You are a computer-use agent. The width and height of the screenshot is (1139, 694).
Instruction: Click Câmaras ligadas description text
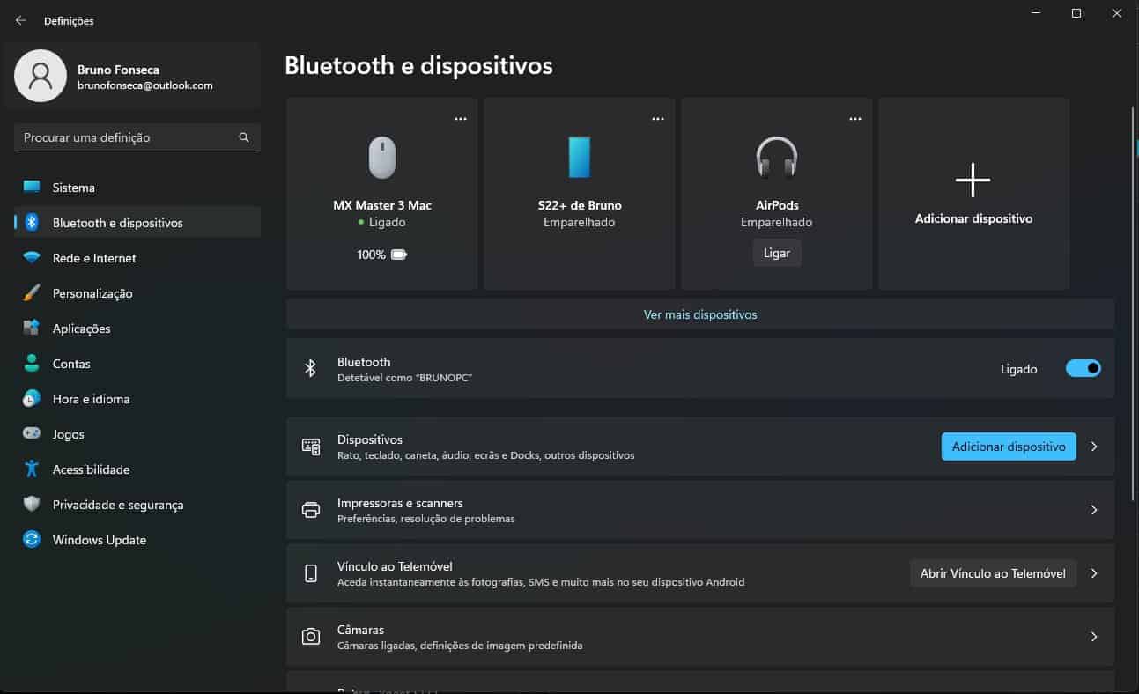pos(460,646)
